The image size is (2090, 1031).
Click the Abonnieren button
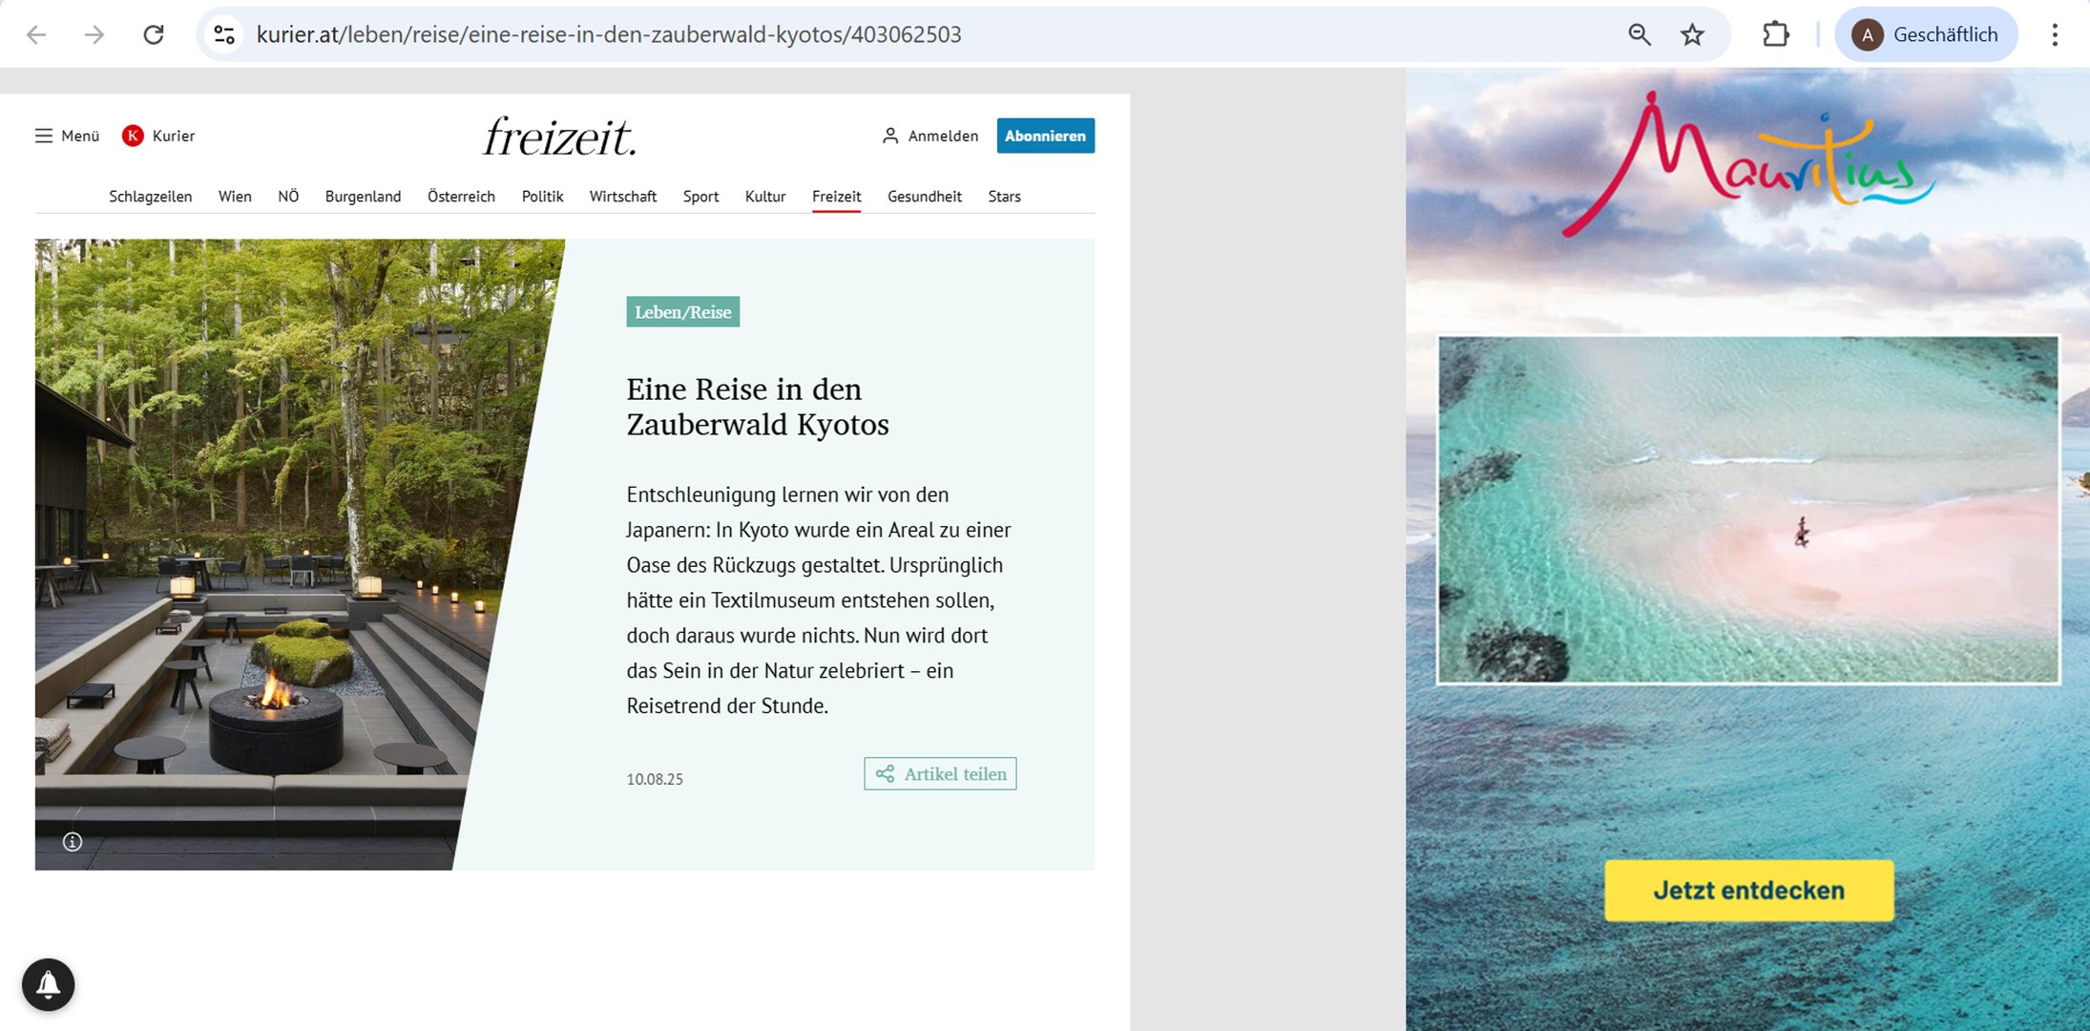(x=1046, y=136)
